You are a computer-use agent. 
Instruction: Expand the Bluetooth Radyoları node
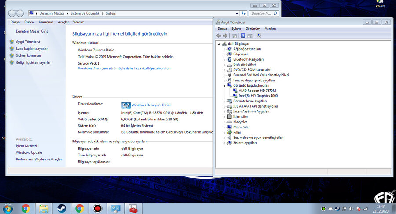click(224, 60)
